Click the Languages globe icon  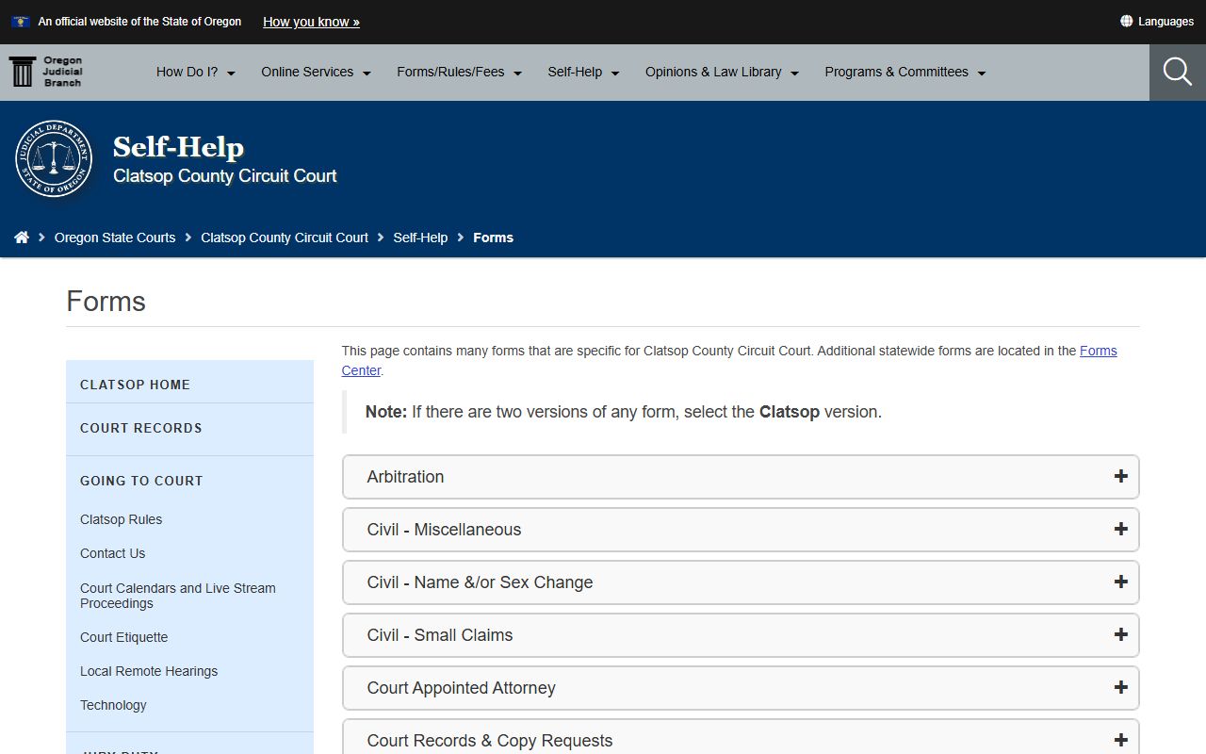1126,21
